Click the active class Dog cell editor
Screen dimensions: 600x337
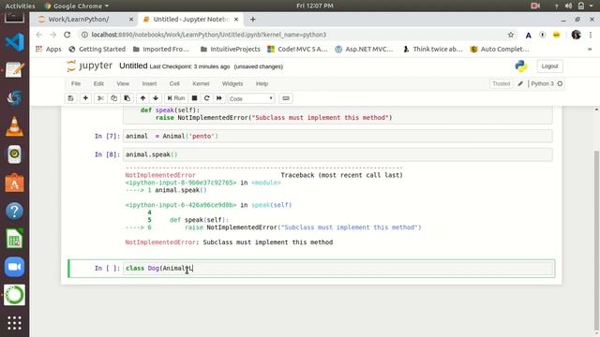(x=338, y=269)
